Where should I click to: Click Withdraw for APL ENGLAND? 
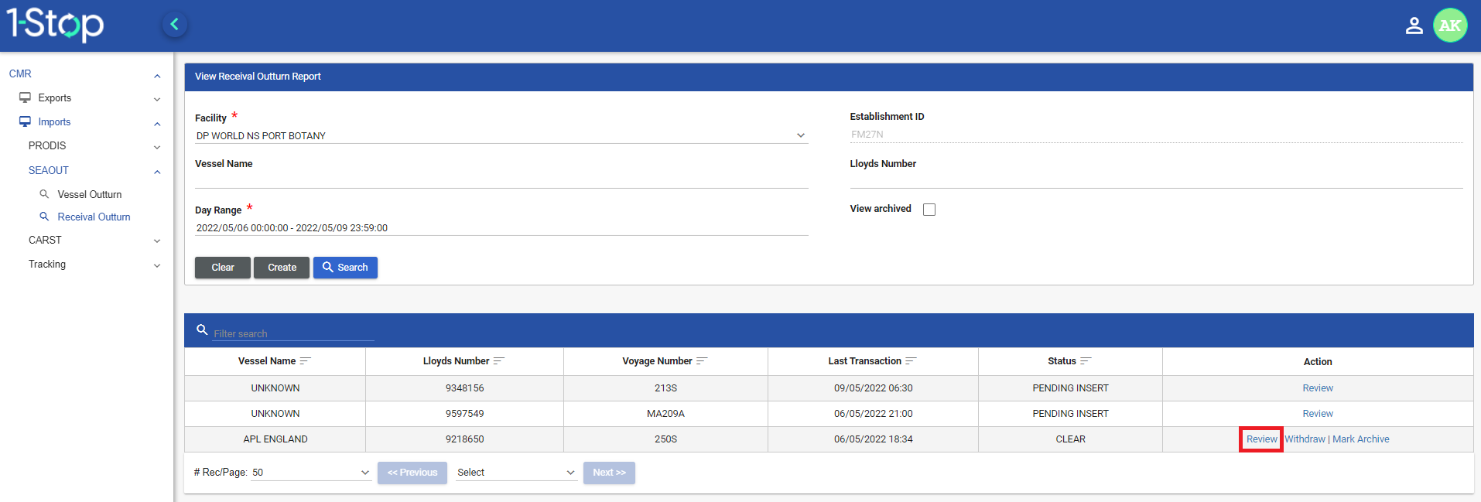pyautogui.click(x=1305, y=439)
